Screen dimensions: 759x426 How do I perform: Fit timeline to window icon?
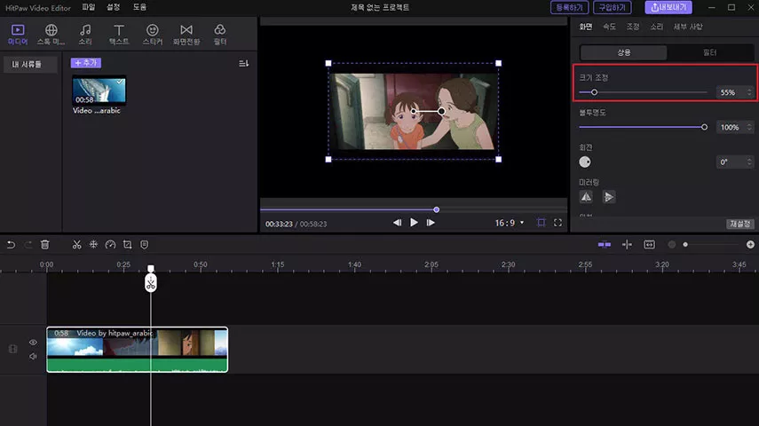649,244
